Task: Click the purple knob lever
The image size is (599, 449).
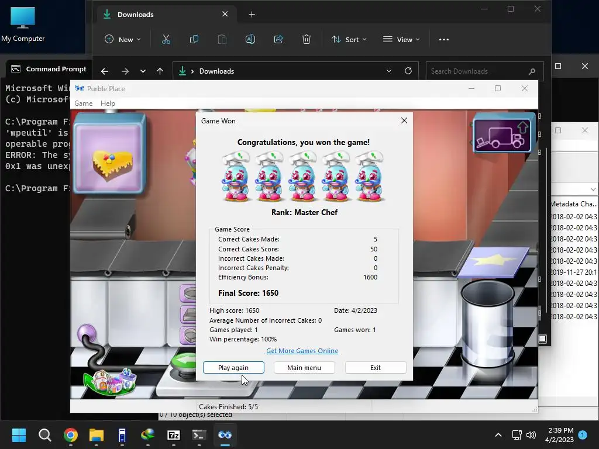Action: tap(87, 334)
